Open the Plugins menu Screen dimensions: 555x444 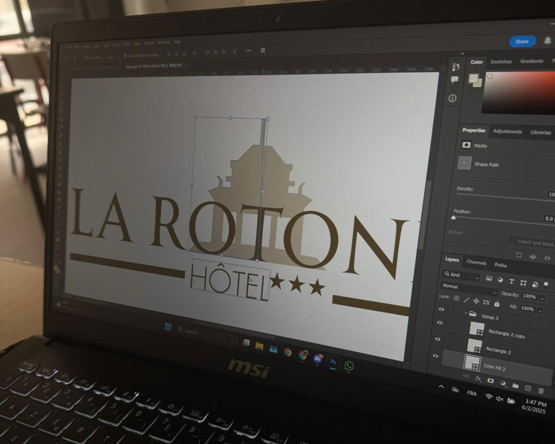pyautogui.click(x=149, y=43)
